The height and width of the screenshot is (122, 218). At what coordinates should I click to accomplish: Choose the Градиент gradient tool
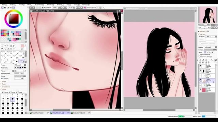coord(15,61)
